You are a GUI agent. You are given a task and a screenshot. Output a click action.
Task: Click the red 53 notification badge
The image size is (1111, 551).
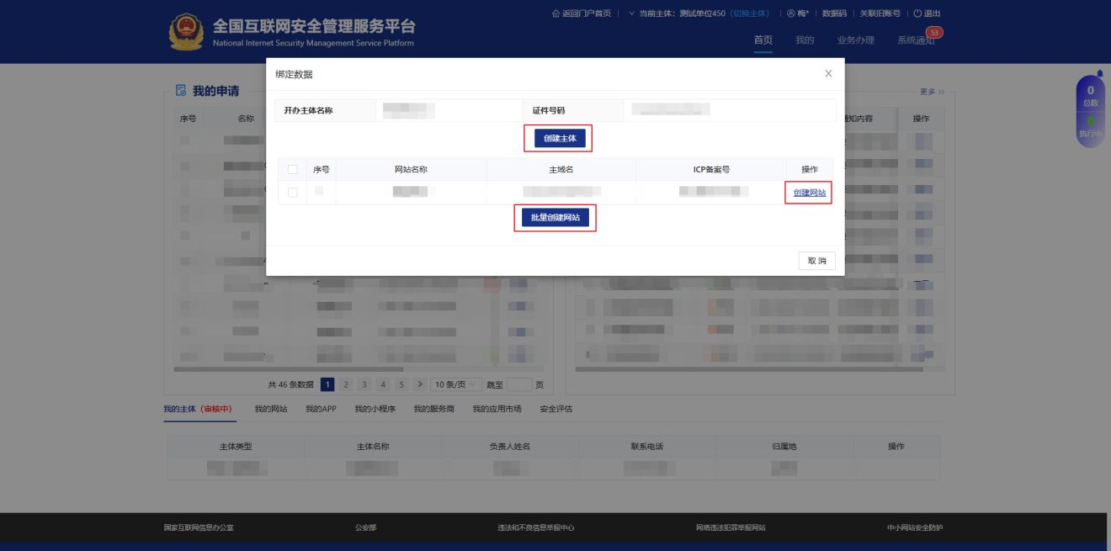click(933, 33)
